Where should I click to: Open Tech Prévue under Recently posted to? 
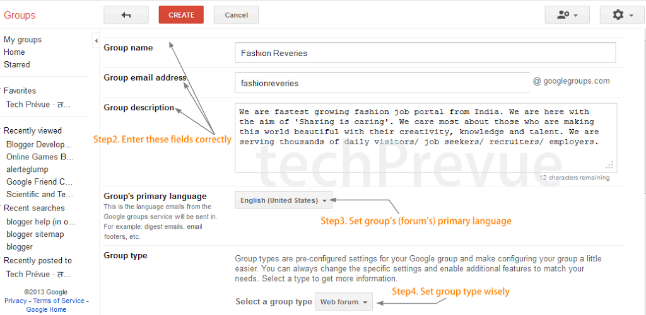(x=38, y=274)
